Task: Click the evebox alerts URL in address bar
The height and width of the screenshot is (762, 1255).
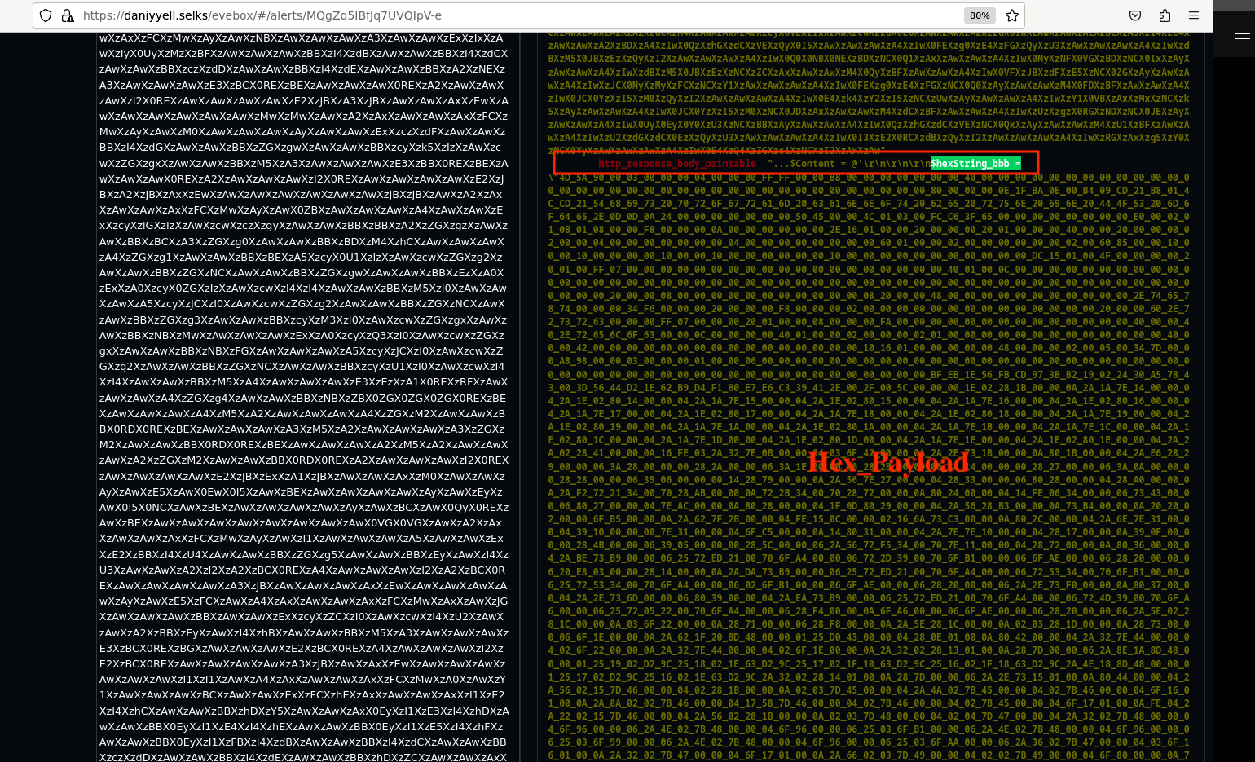Action: (x=262, y=15)
